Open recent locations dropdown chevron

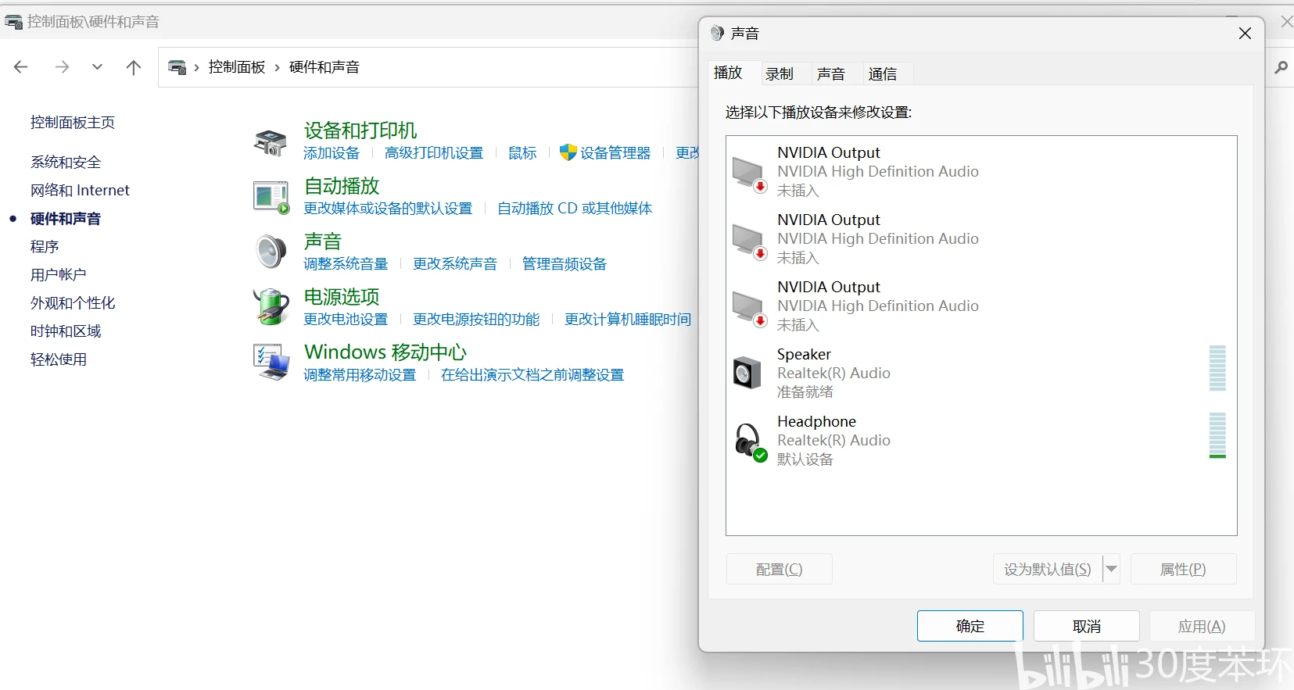click(97, 67)
